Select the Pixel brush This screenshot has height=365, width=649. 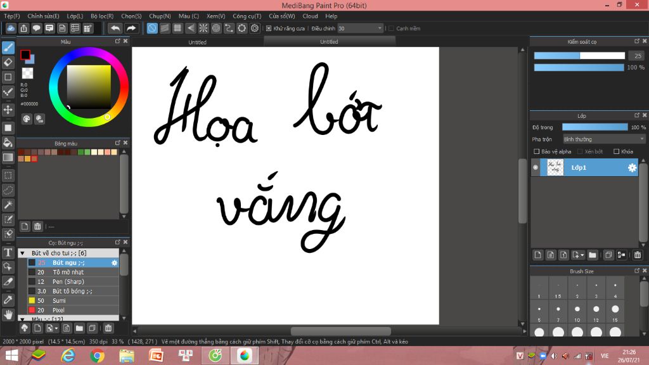(74, 311)
